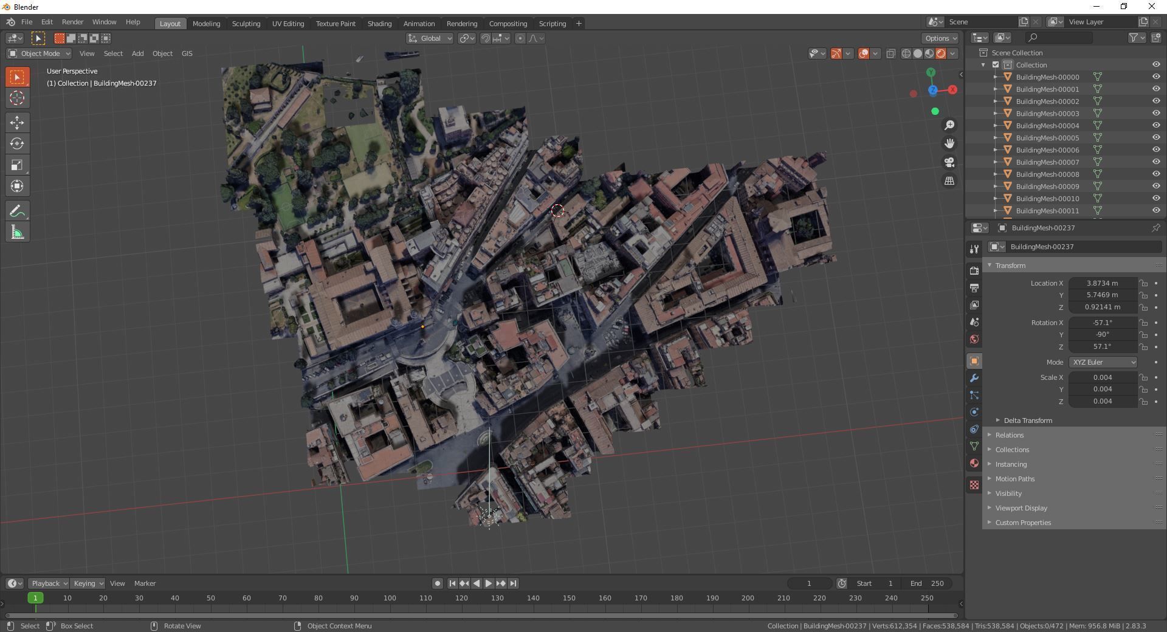Viewport: 1167px width, 632px height.
Task: Open the GIS menu
Action: pyautogui.click(x=187, y=53)
